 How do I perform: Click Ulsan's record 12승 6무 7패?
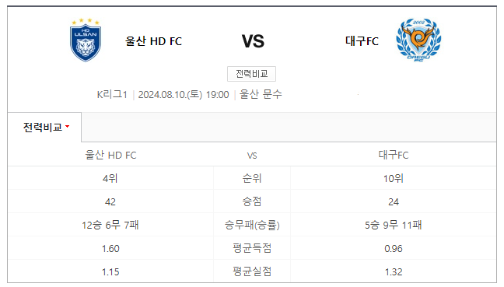coord(110,225)
